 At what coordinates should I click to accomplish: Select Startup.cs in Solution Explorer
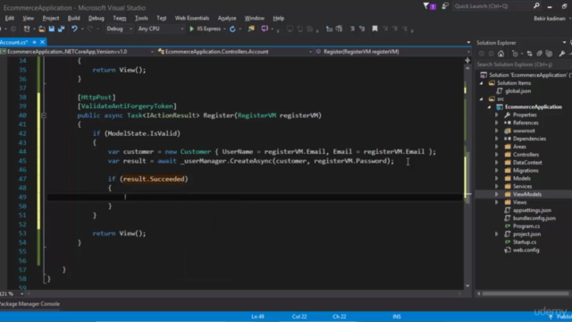pyautogui.click(x=525, y=242)
